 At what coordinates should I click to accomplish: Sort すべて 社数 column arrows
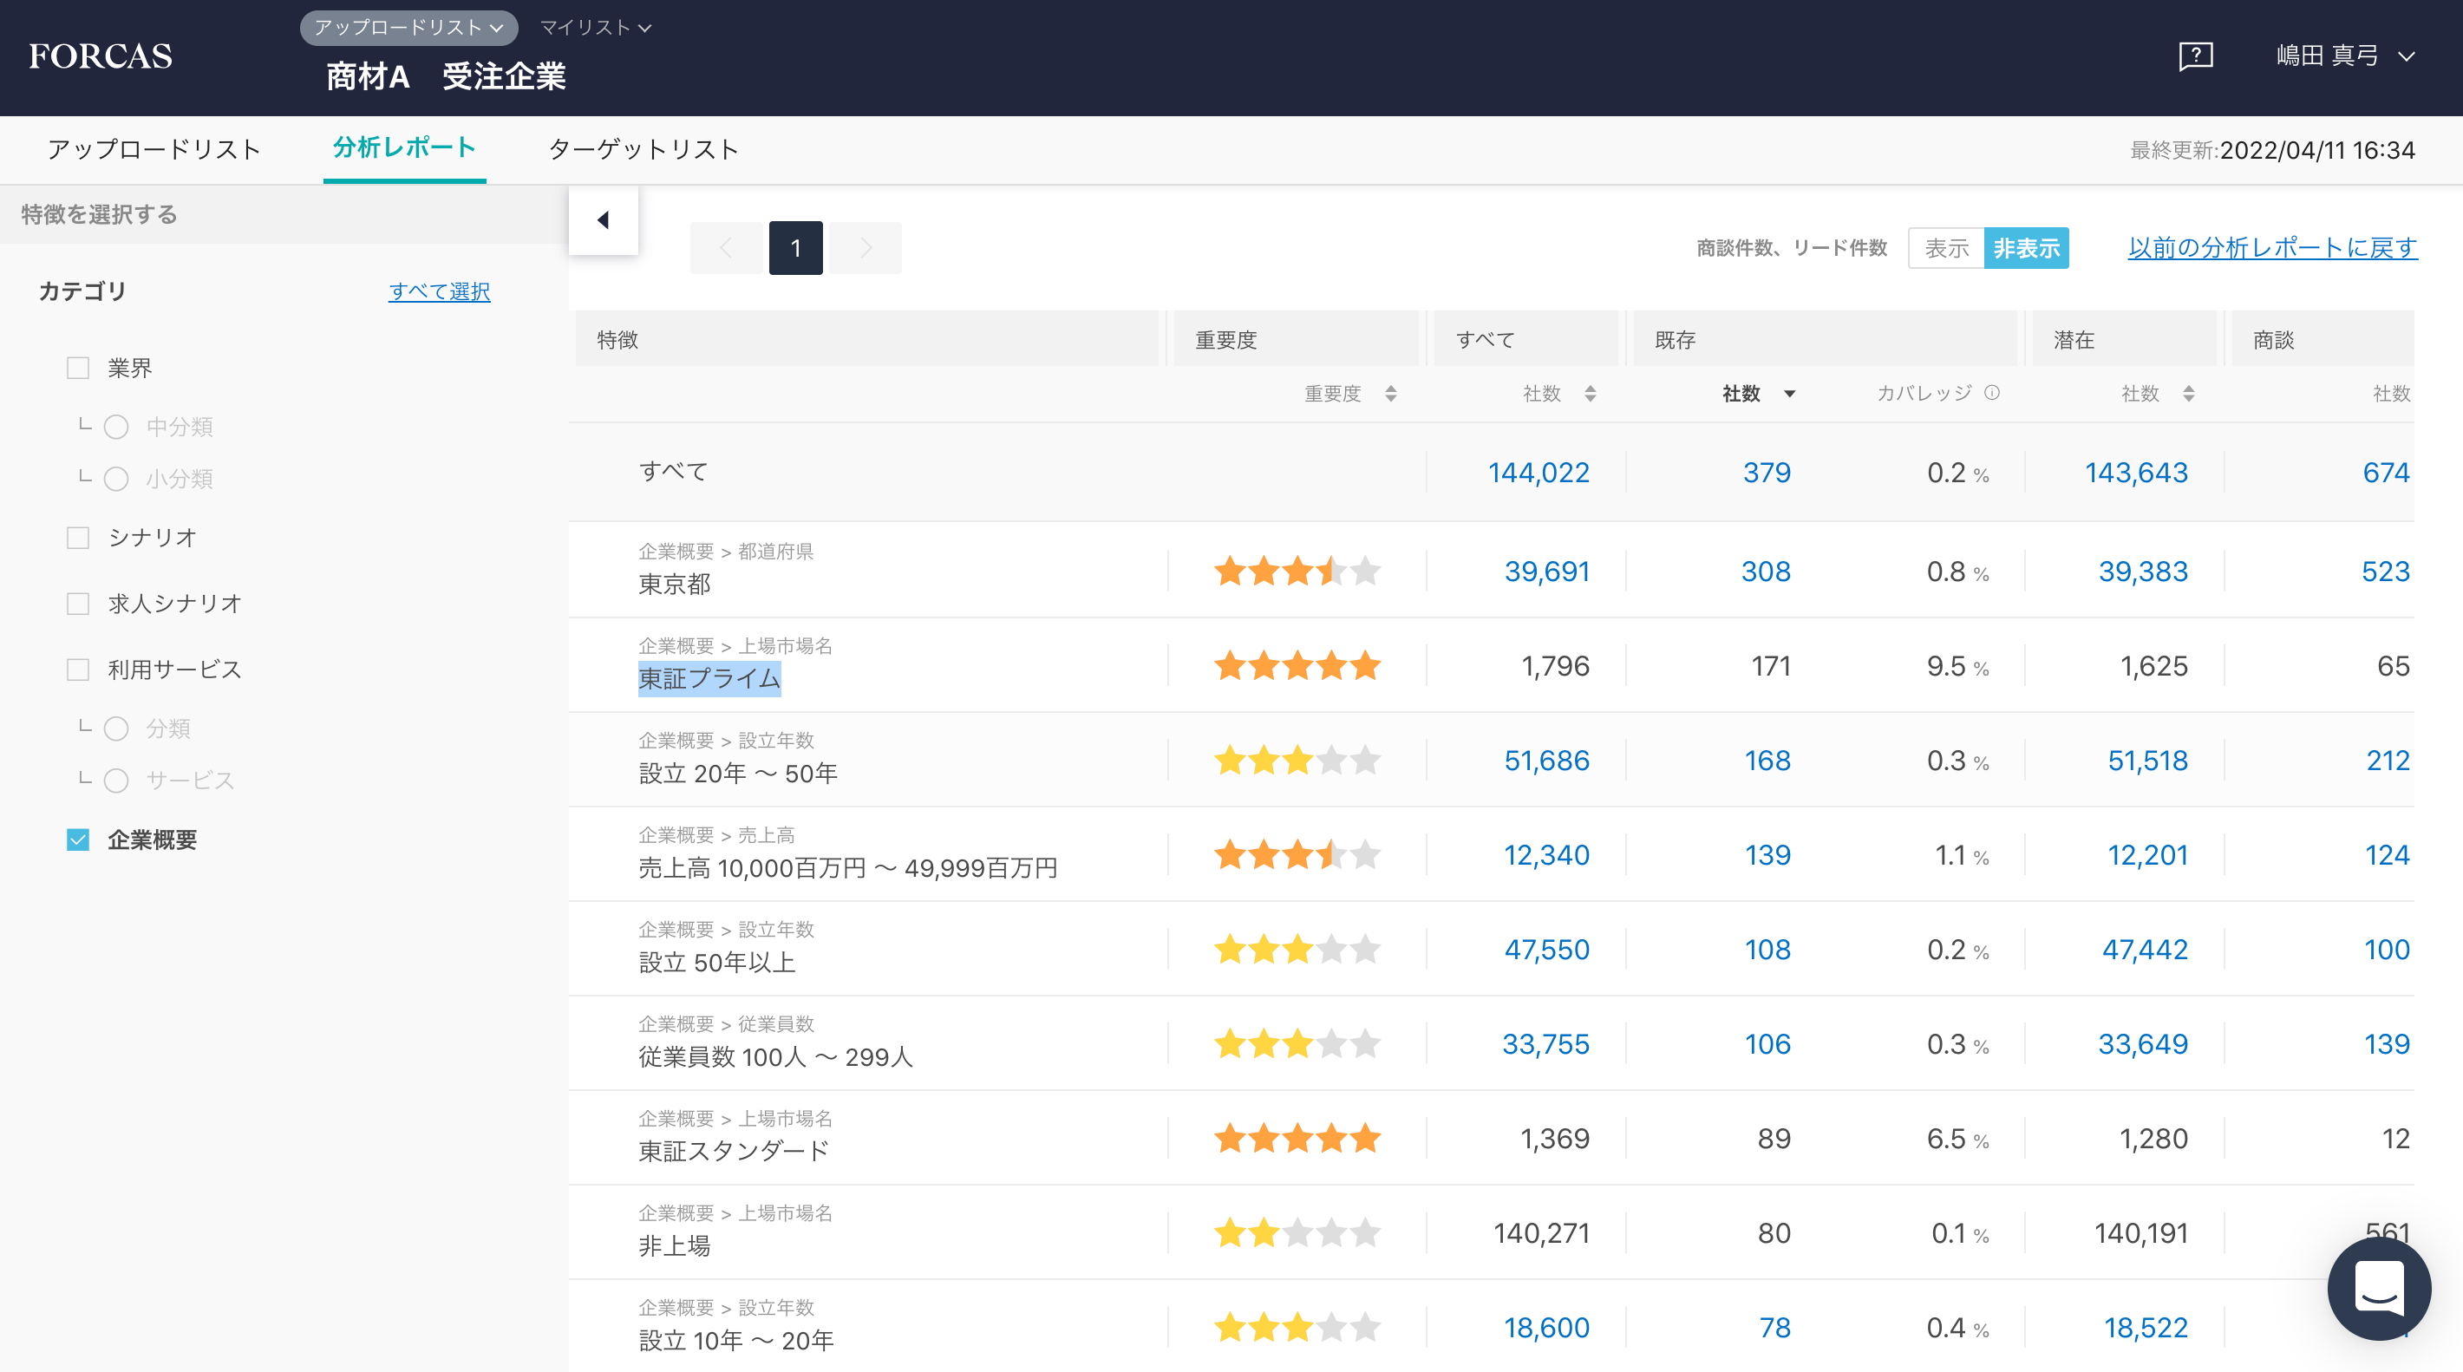pyautogui.click(x=1590, y=393)
